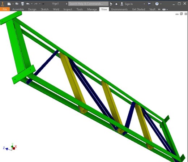Click the Help question mark icon
This screenshot has height=162, width=188.
coord(157,4)
